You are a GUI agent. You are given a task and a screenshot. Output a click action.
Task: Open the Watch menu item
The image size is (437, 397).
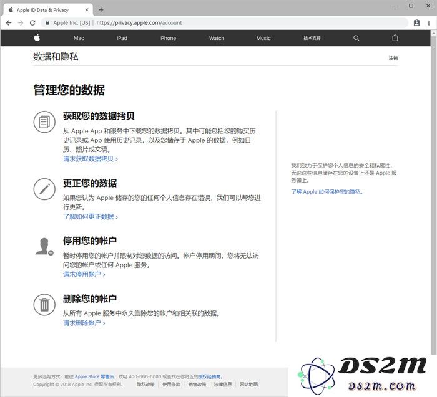217,38
